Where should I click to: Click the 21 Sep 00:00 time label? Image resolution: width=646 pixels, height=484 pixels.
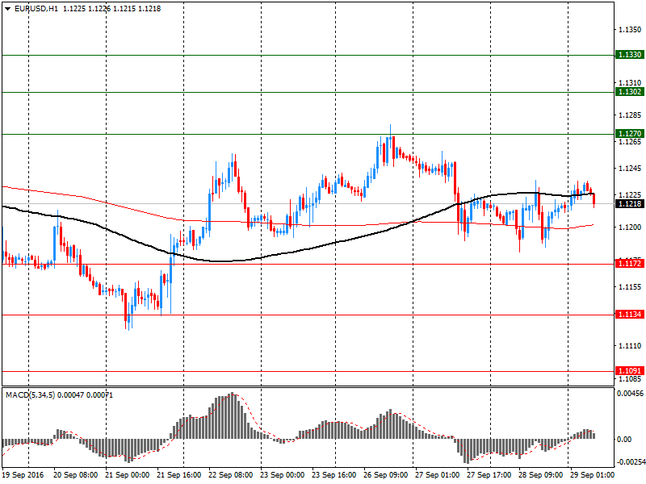(128, 475)
